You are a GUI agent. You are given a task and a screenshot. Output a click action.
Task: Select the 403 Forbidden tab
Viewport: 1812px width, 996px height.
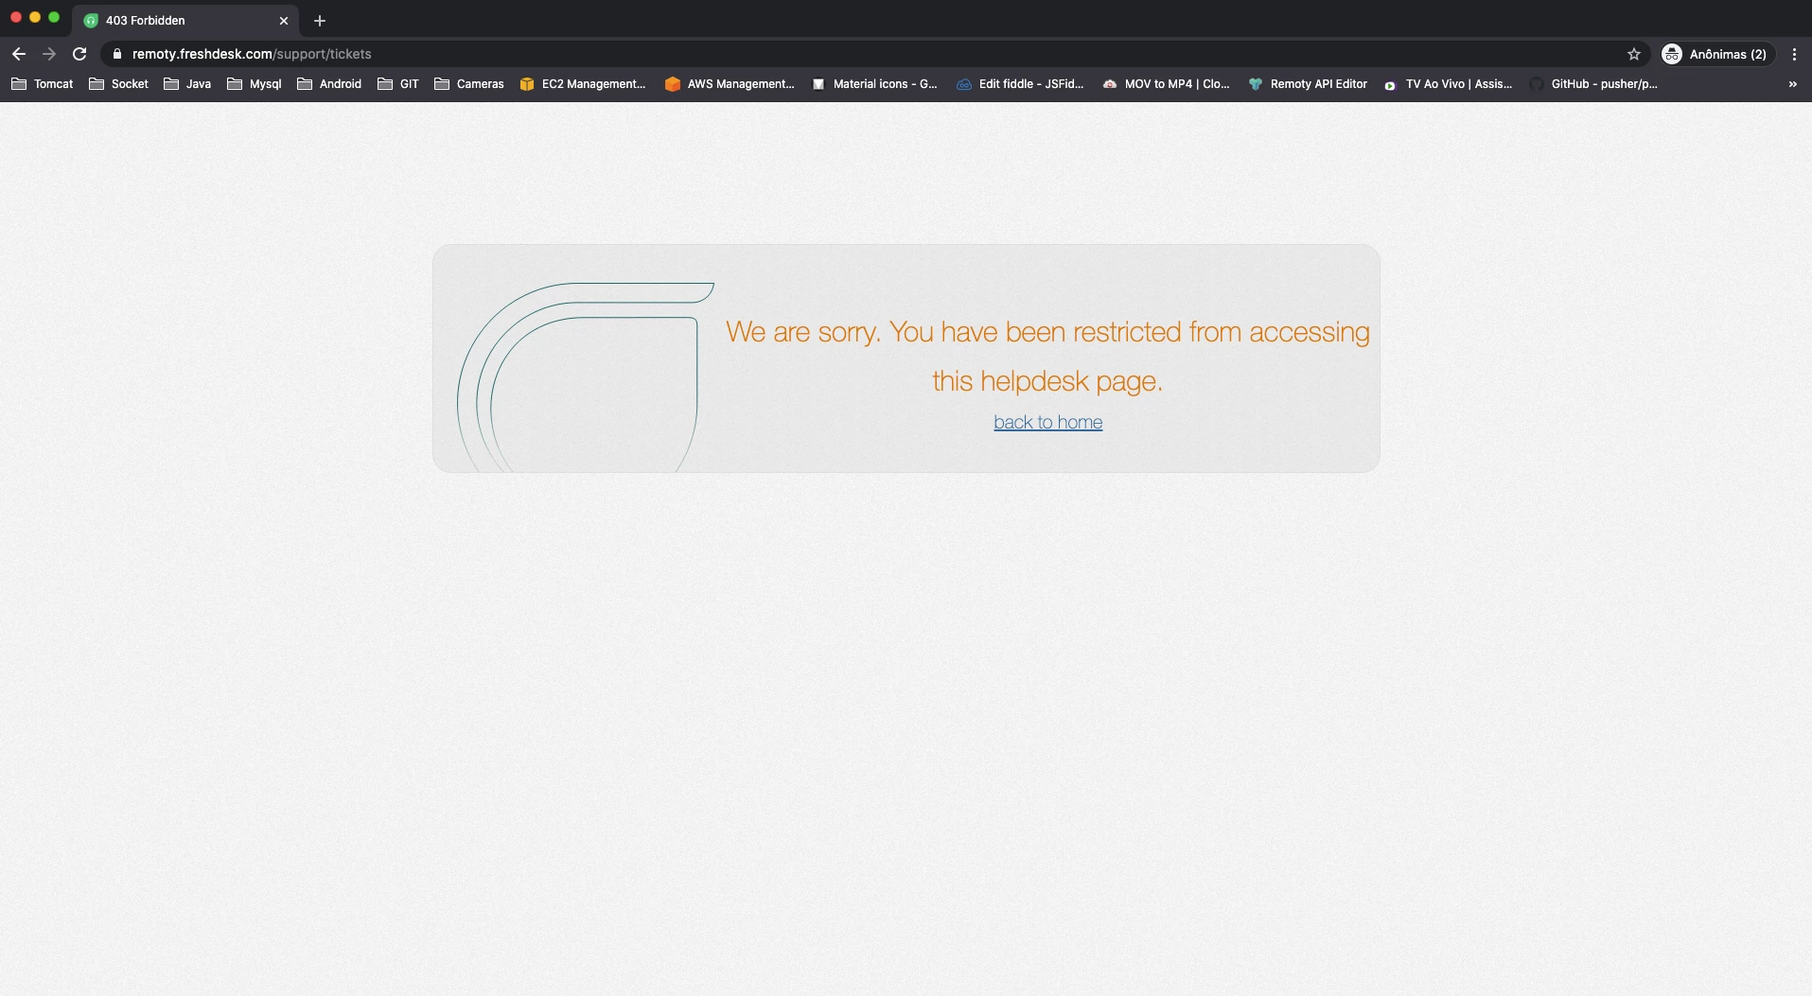[x=185, y=20]
